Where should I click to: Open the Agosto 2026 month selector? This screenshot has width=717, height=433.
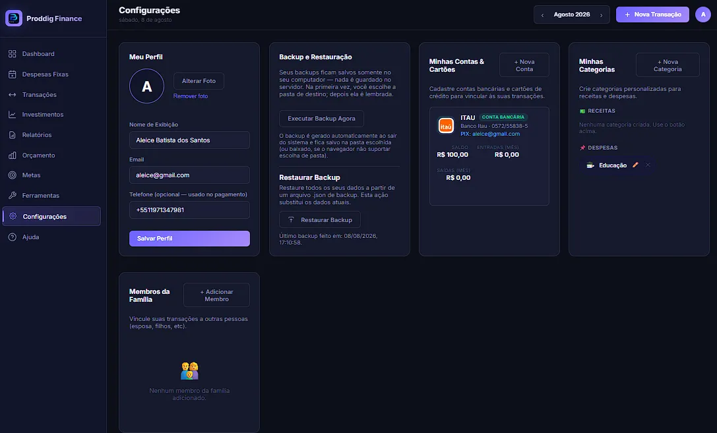(x=572, y=14)
